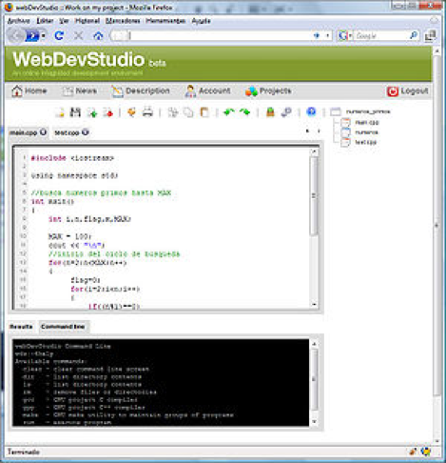Screen dimensions: 446x463
Task: Close the main.cpp tab with its circle icon
Action: [43, 132]
